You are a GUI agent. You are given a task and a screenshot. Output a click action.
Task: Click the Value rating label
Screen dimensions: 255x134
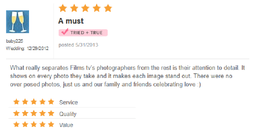[66, 125]
